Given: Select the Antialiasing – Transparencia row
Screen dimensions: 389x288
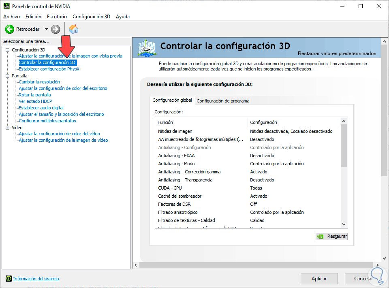Looking at the screenshot, I should (248, 180).
